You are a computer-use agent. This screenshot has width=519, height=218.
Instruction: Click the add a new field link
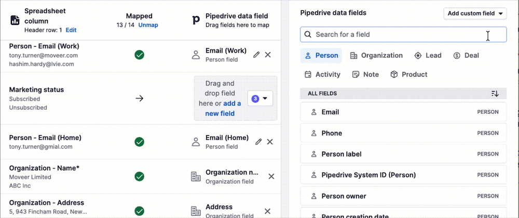224,108
